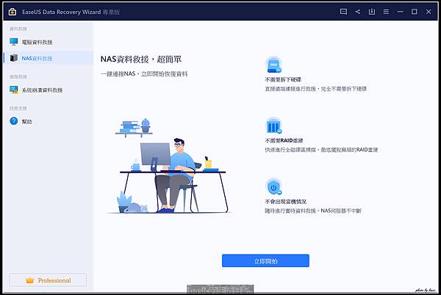
Task: Click the disk icon above 不需要拆下硬碟
Action: click(273, 65)
